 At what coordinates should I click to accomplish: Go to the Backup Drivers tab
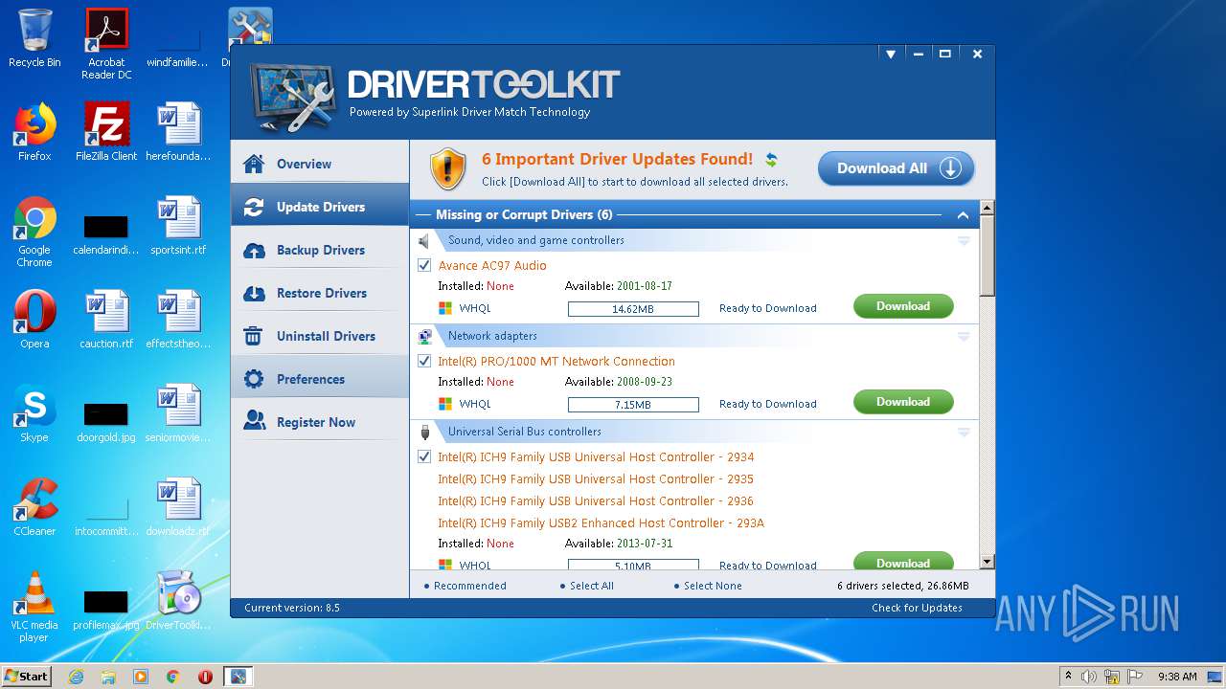point(320,250)
